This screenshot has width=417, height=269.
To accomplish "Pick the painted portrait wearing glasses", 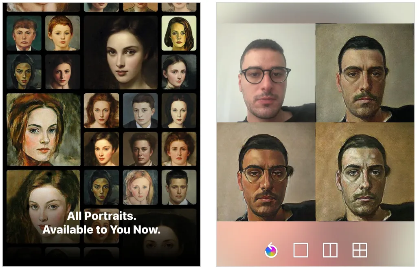I will pyautogui.click(x=266, y=172).
